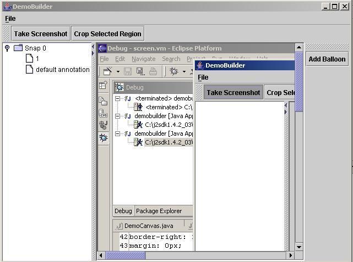Open the File menu of the main DemoBuilder window
Image resolution: width=353 pixels, height=262 pixels.
[10, 19]
